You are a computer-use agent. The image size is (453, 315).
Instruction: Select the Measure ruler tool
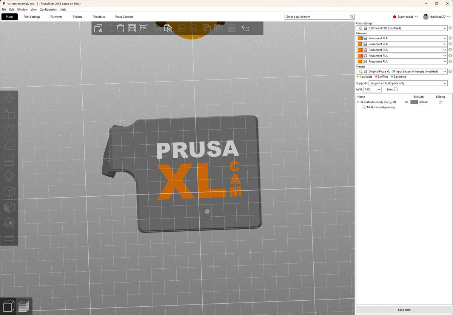(9, 238)
